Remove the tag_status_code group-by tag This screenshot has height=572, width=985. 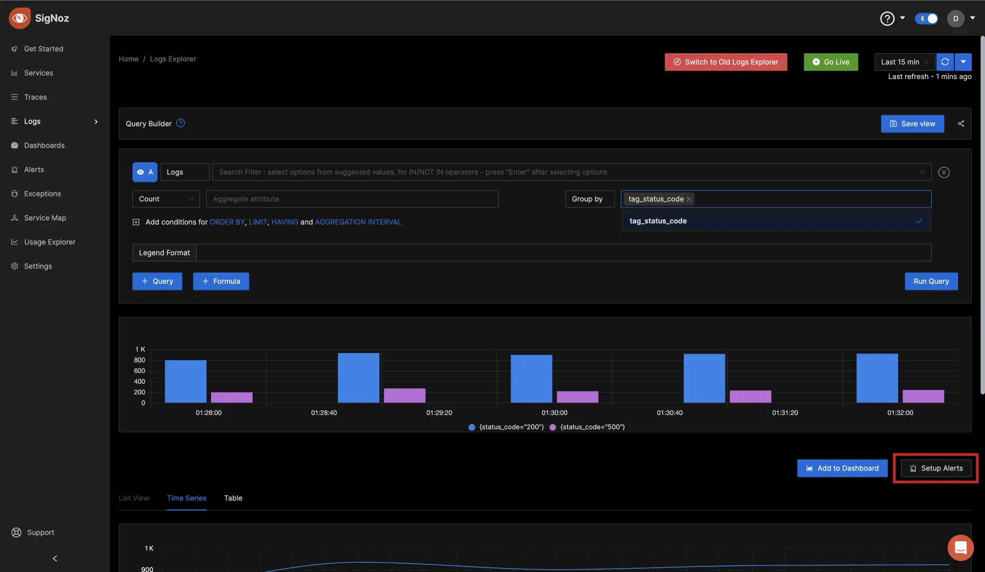pos(689,199)
